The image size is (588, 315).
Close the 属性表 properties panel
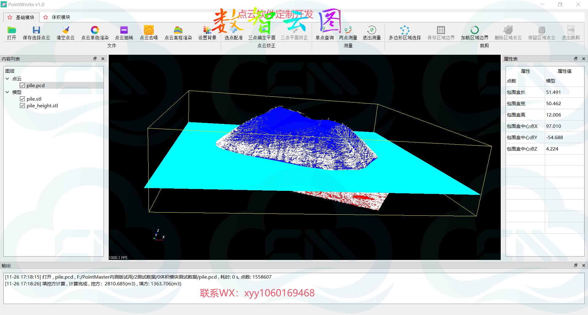[x=584, y=59]
